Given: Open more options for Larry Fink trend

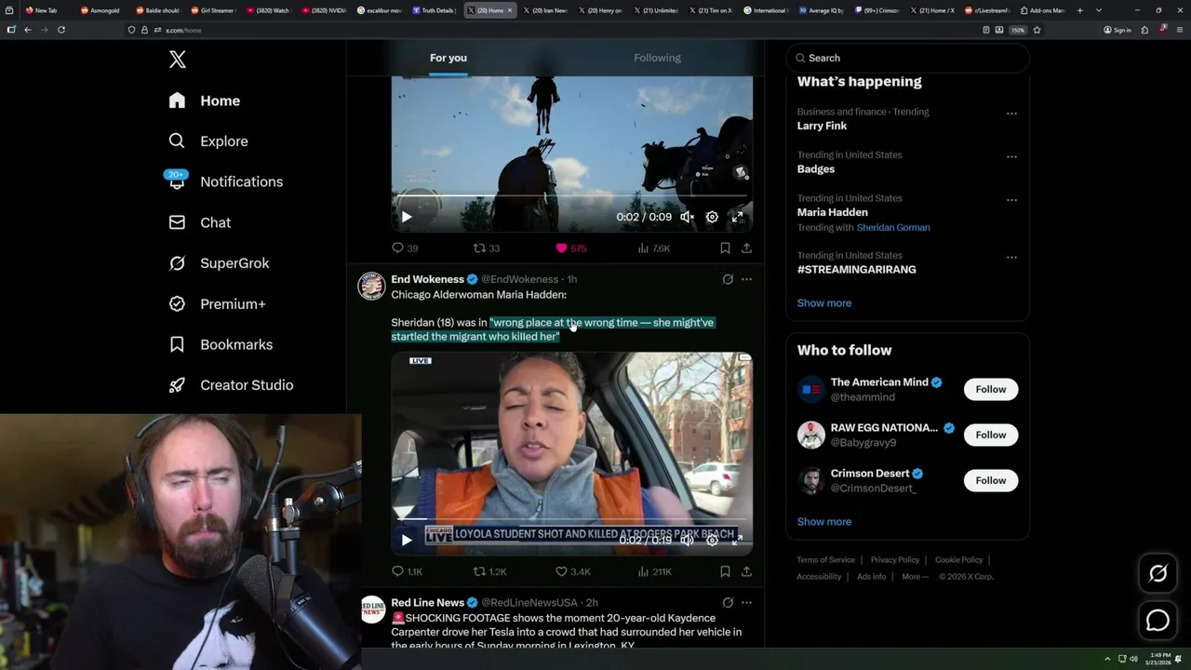Looking at the screenshot, I should pyautogui.click(x=1011, y=114).
